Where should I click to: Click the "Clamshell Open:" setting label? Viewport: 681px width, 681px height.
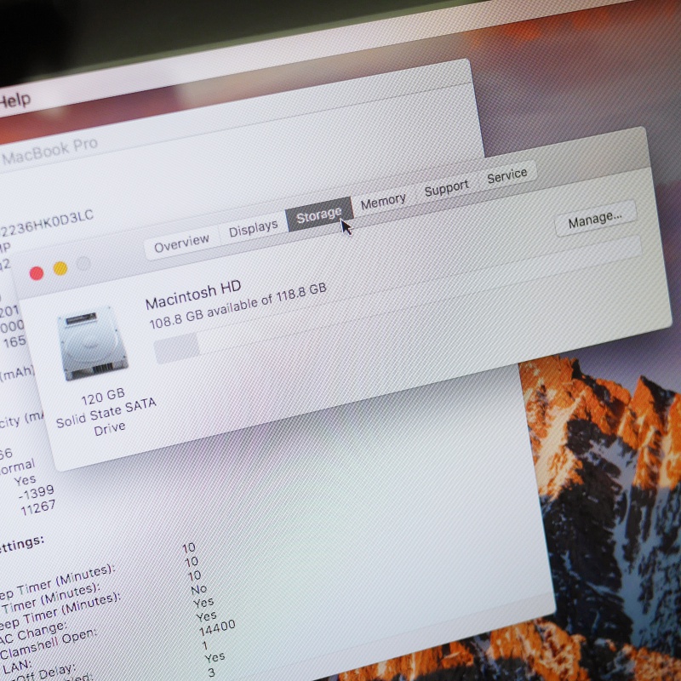(49, 643)
